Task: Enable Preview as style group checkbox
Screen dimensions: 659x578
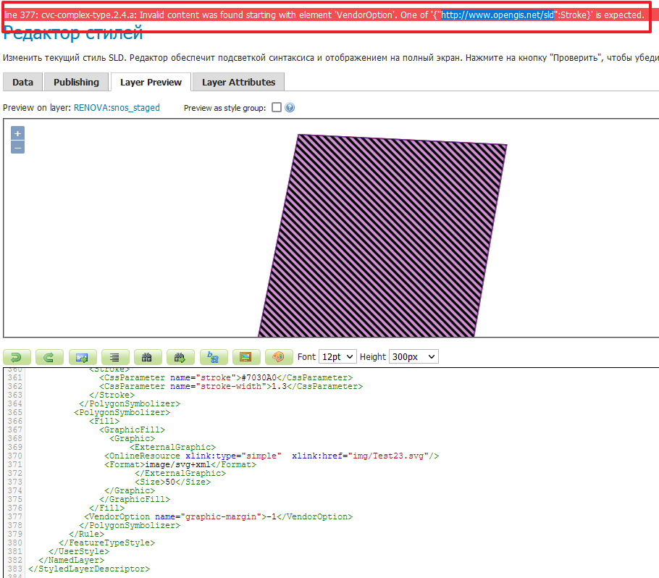Action: [x=276, y=108]
